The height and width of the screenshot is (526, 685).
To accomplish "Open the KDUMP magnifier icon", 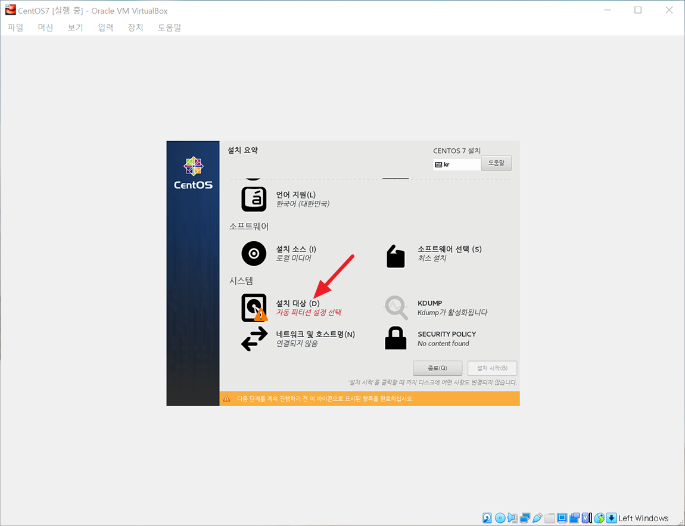I will point(396,307).
